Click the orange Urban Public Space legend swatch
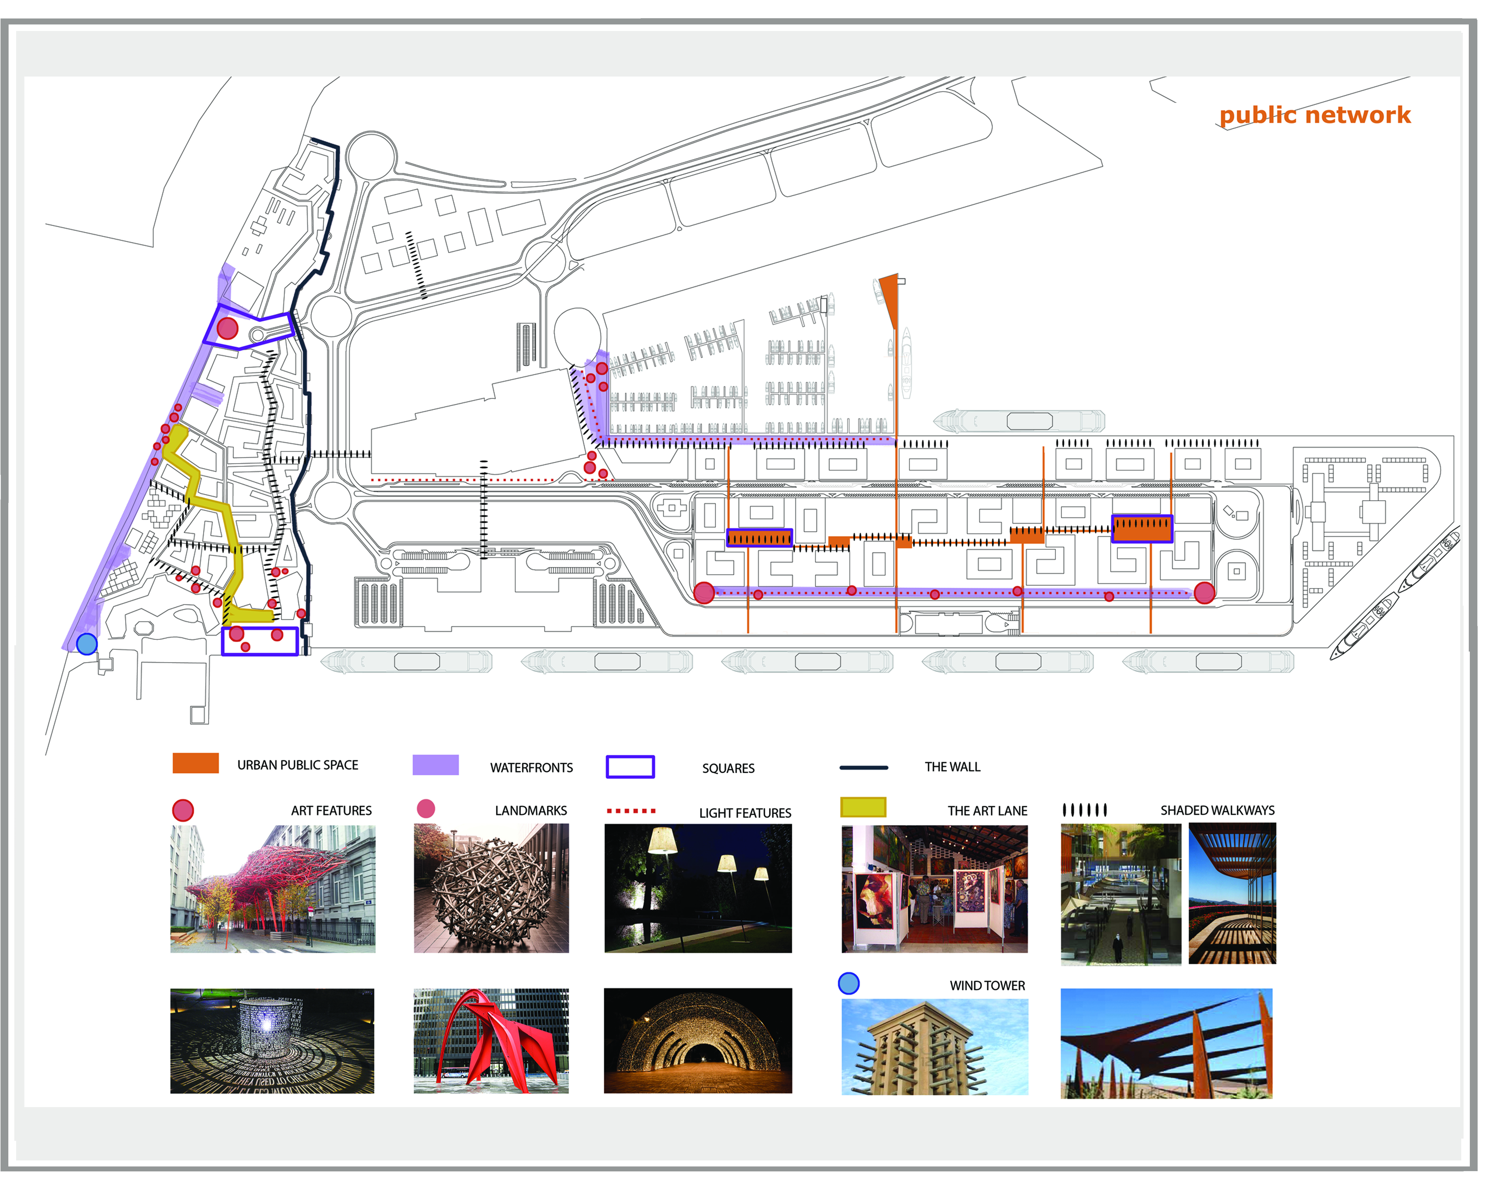Viewport: 1487px width, 1193px height. click(196, 764)
